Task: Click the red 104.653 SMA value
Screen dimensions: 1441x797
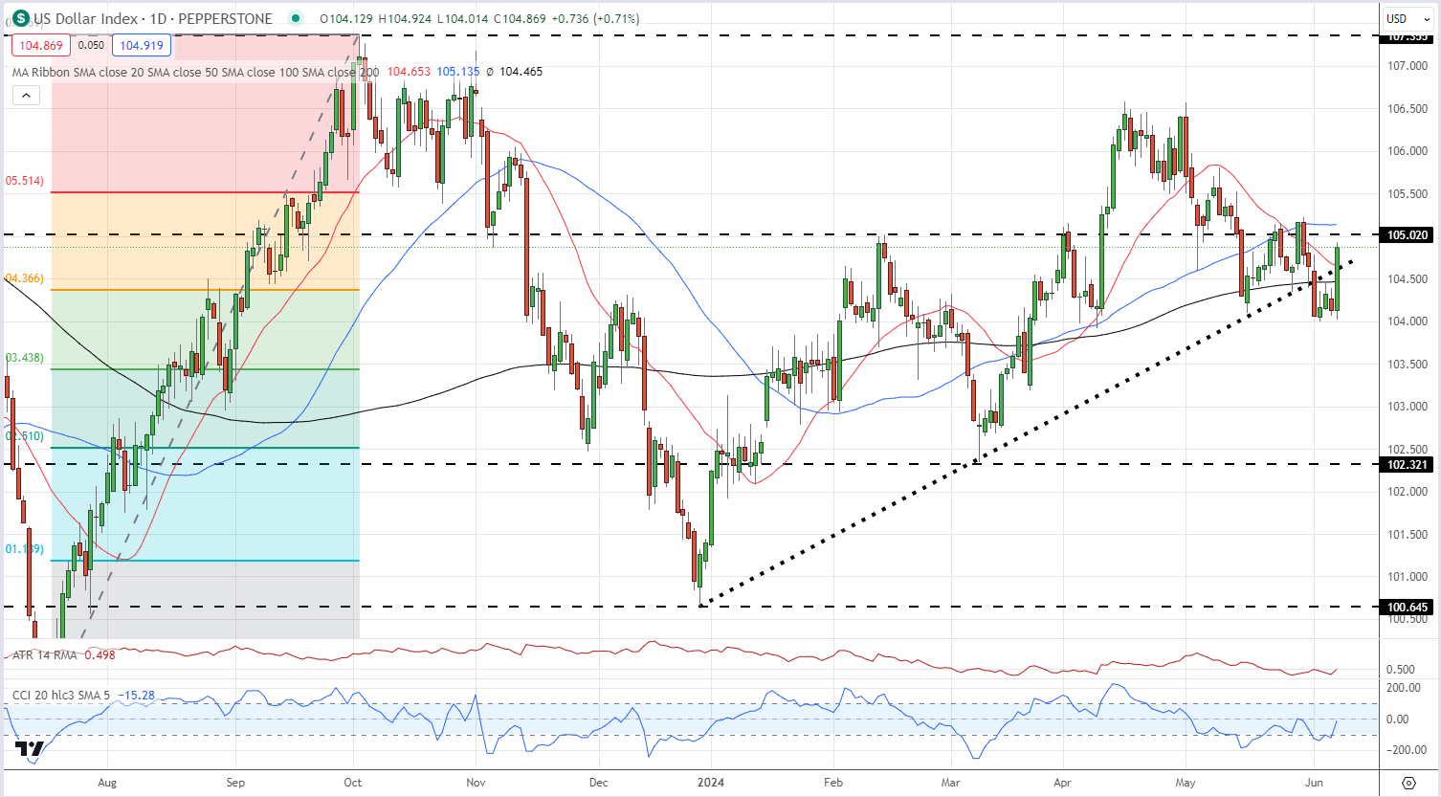Action: (409, 72)
